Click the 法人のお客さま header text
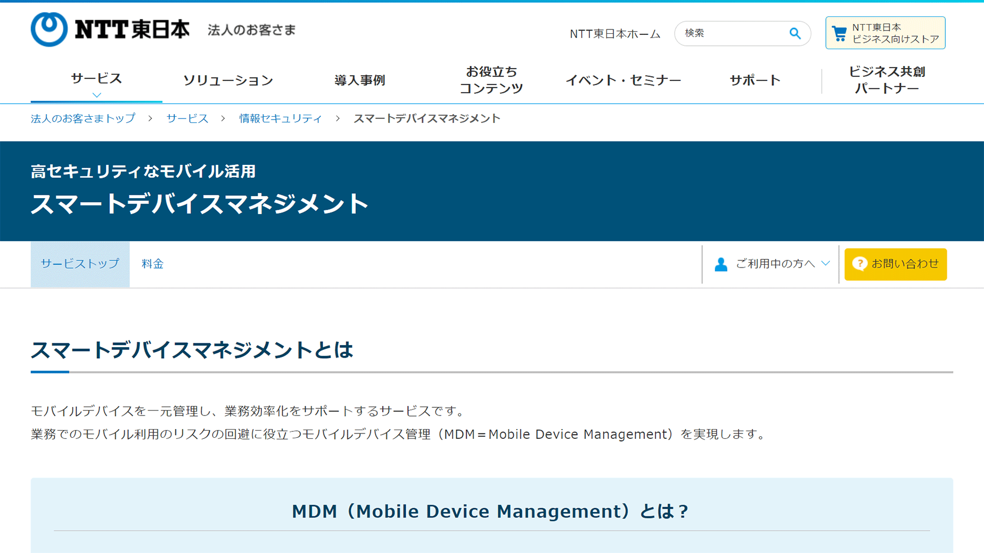 click(x=251, y=30)
